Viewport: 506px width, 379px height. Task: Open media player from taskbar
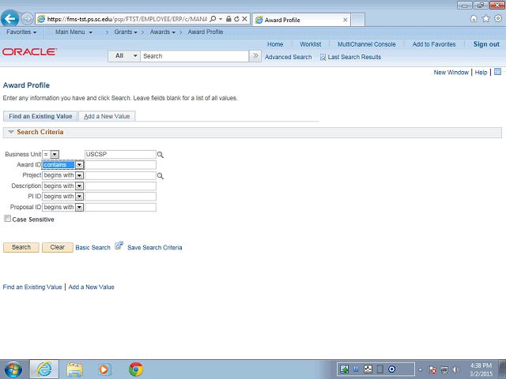tap(104, 370)
